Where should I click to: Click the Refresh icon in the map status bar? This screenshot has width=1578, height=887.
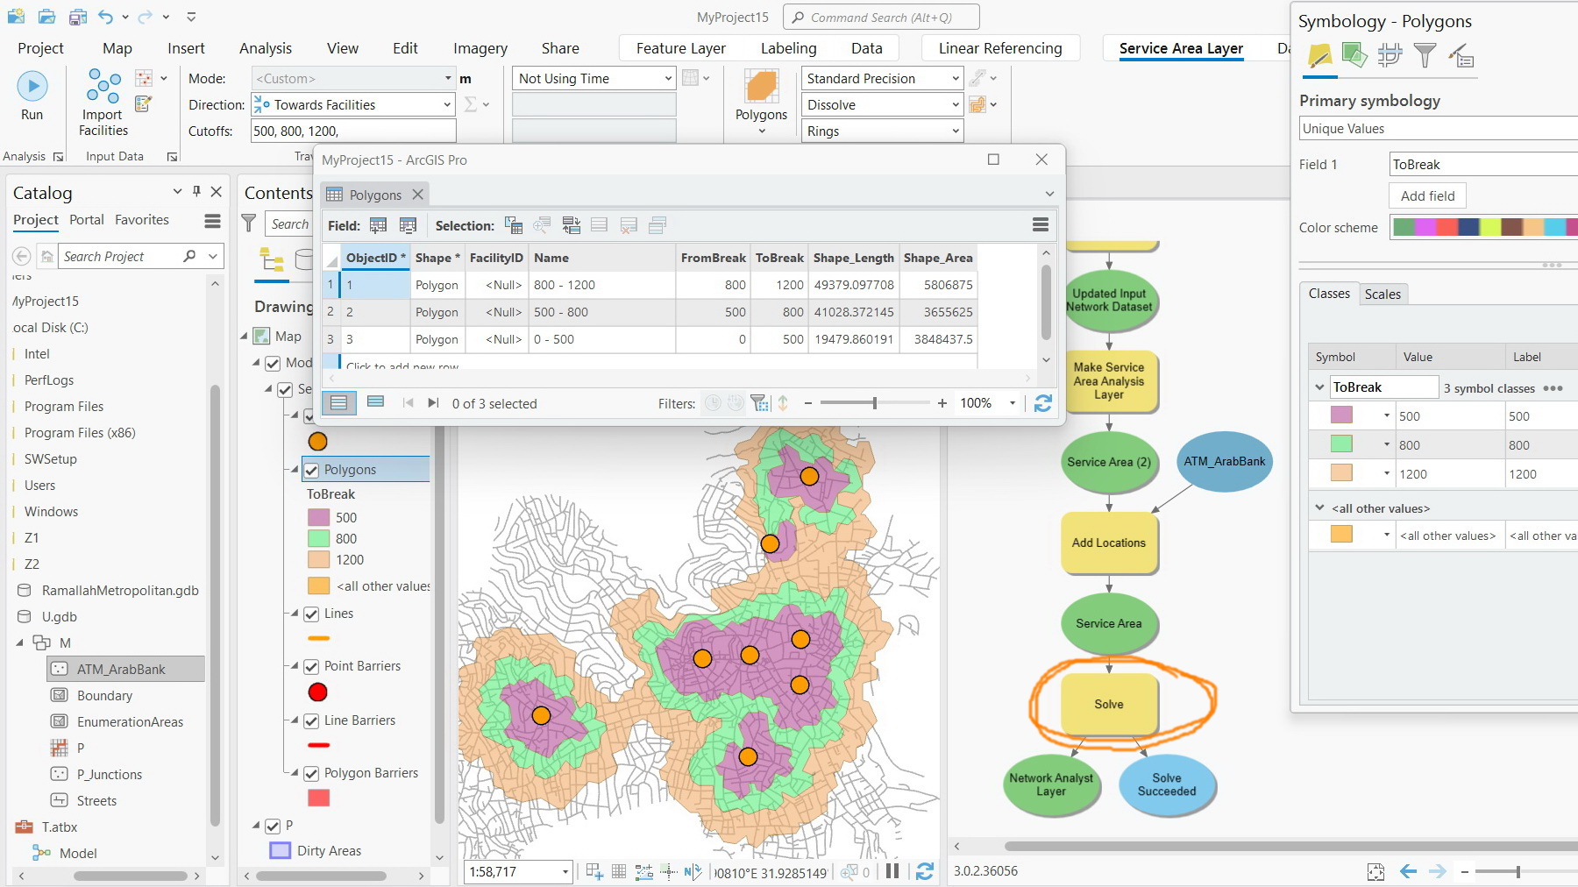(x=926, y=871)
